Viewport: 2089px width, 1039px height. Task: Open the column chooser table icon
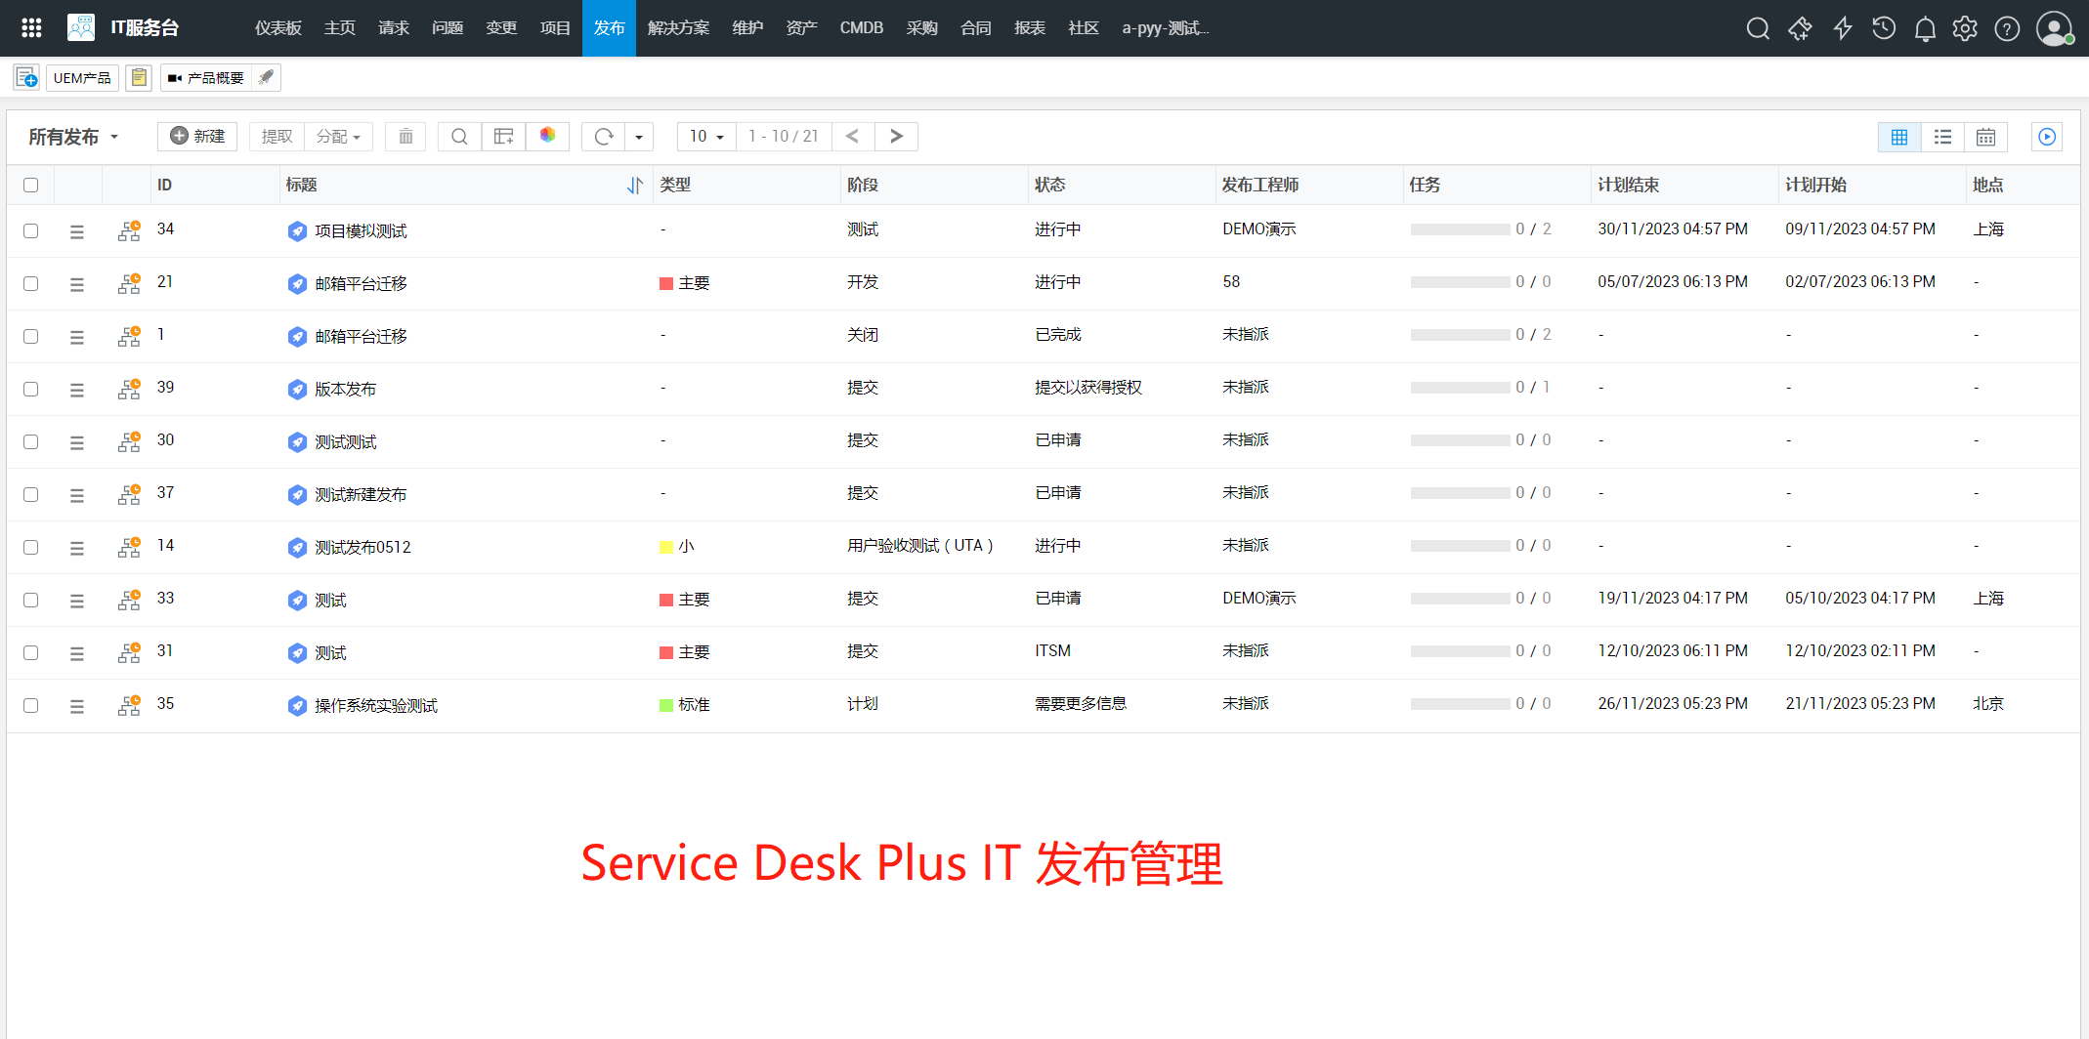[503, 137]
